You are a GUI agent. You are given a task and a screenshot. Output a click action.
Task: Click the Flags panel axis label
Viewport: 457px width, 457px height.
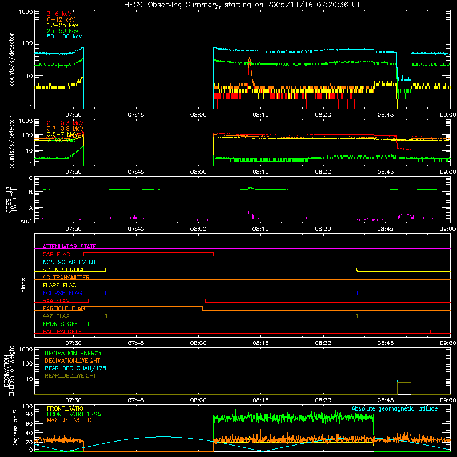coord(23,285)
